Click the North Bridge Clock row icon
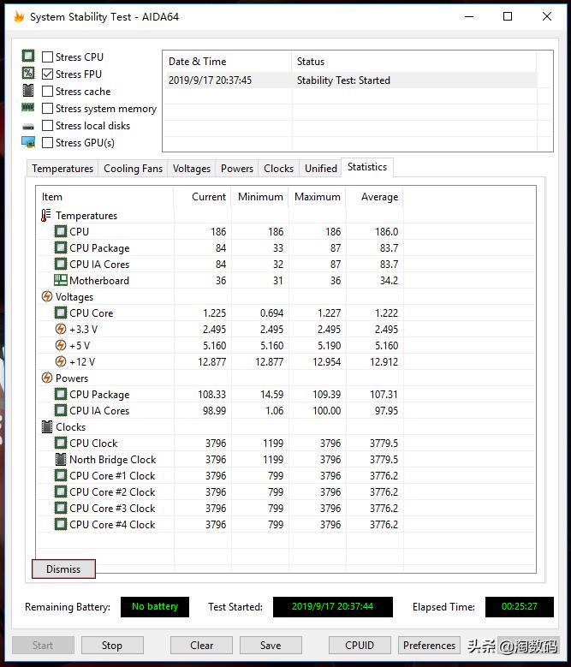The width and height of the screenshot is (571, 667). click(61, 460)
